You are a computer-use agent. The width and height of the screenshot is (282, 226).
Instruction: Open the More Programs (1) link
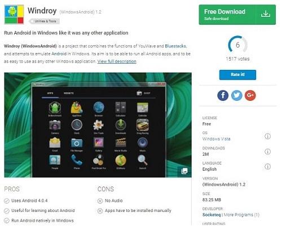click(x=241, y=215)
